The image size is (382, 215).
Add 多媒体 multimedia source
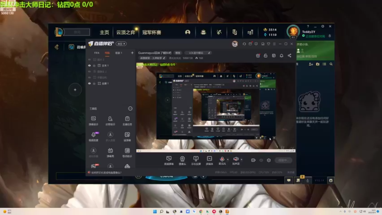[209, 161]
